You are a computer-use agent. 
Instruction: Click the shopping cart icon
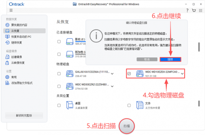pos(194,10)
